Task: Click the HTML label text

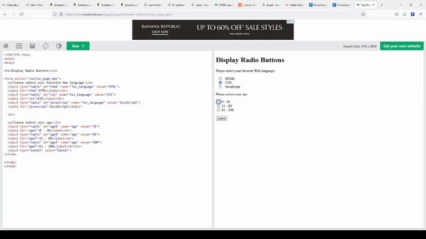Action: (x=230, y=78)
